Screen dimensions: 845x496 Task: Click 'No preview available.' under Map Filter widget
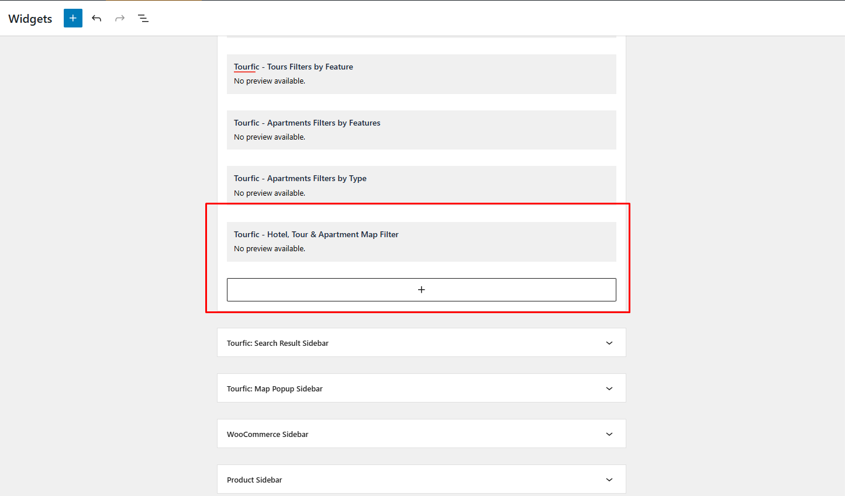(x=270, y=249)
